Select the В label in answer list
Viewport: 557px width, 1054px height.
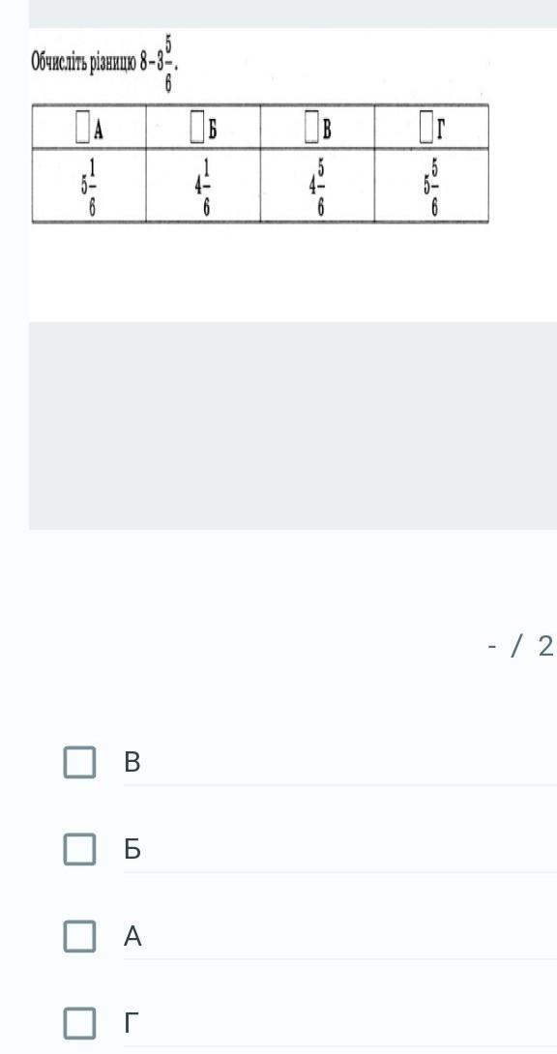click(132, 762)
